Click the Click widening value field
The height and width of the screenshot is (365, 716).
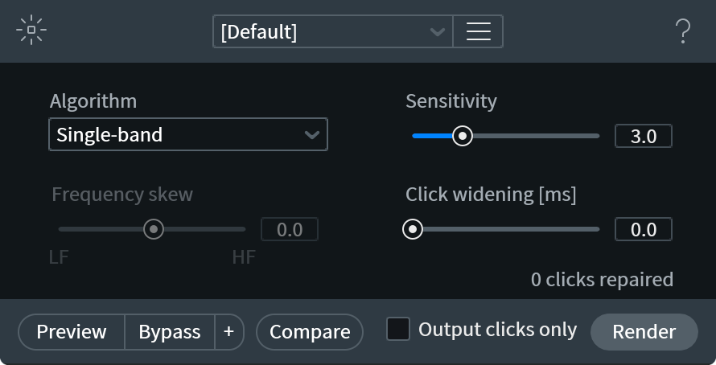tap(644, 229)
